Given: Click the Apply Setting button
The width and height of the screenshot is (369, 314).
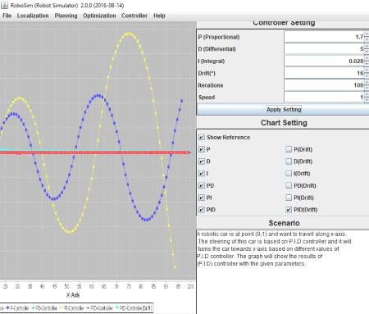Looking at the screenshot, I should [x=284, y=109].
